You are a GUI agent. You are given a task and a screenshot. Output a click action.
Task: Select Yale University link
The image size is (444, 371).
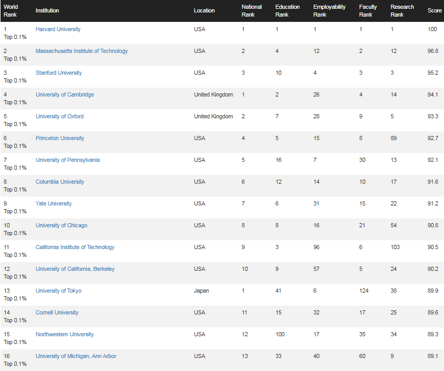click(x=54, y=203)
